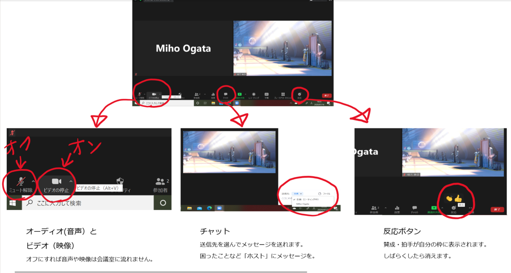
Task: Open the more options dots in right panel
Action: coord(471,207)
